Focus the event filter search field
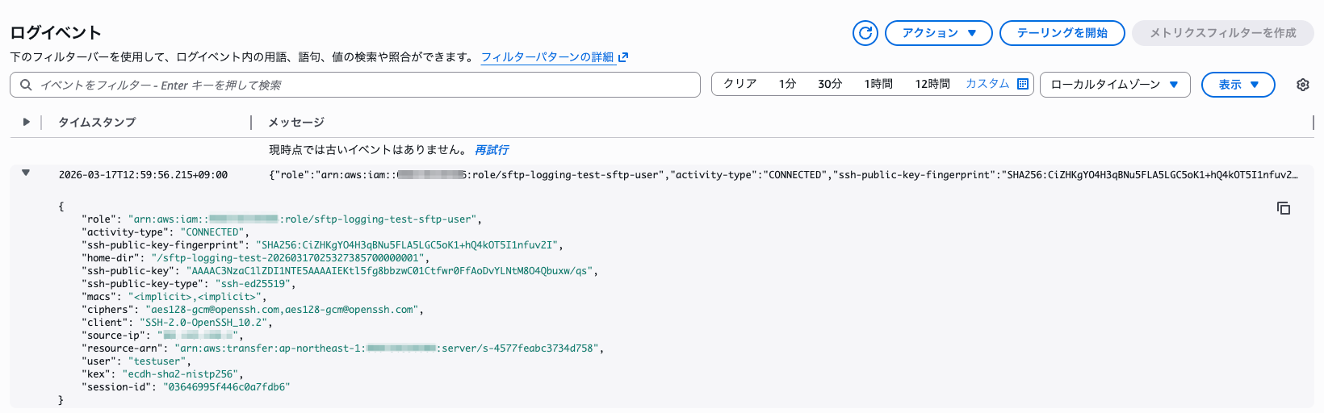The image size is (1324, 413). [363, 85]
